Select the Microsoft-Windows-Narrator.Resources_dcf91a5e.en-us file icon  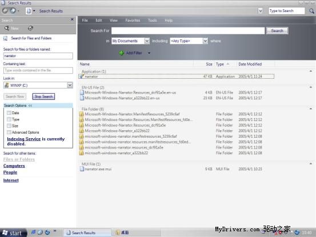82,93
